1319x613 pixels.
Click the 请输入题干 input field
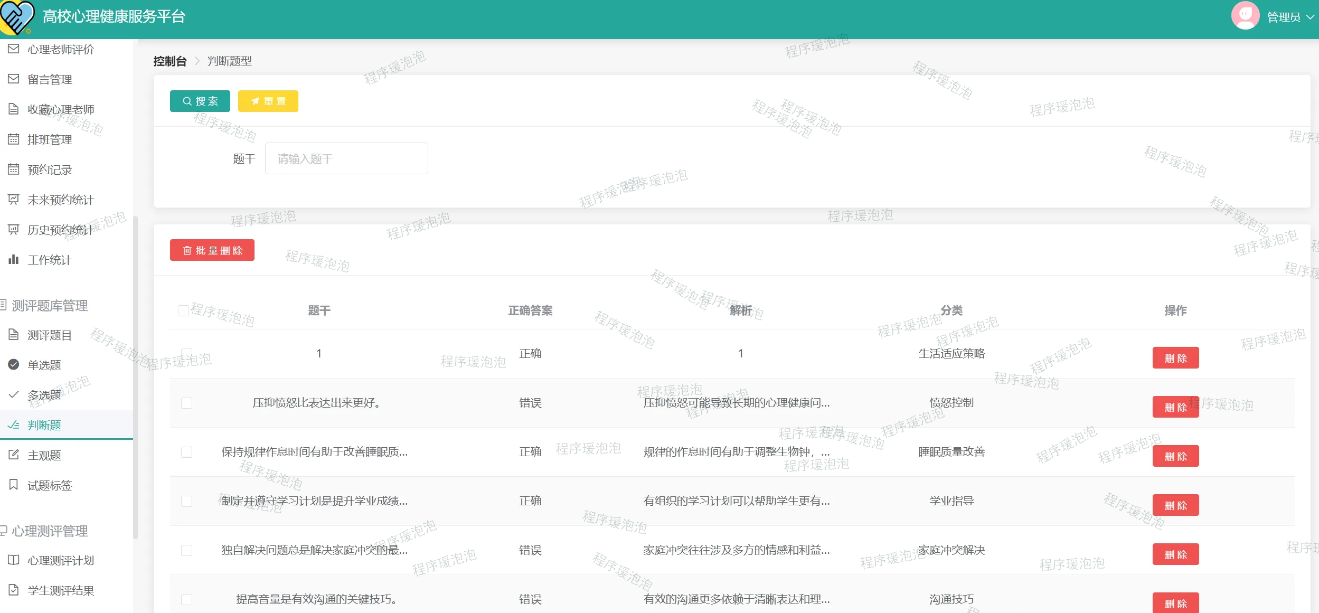point(346,158)
